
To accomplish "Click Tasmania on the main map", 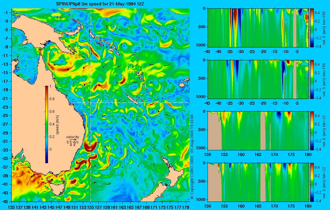I will coord(57,189).
